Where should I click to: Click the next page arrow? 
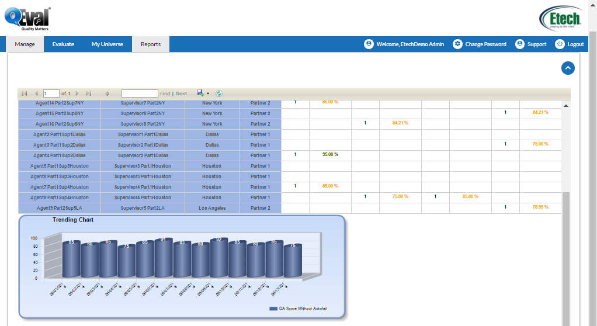click(x=77, y=93)
